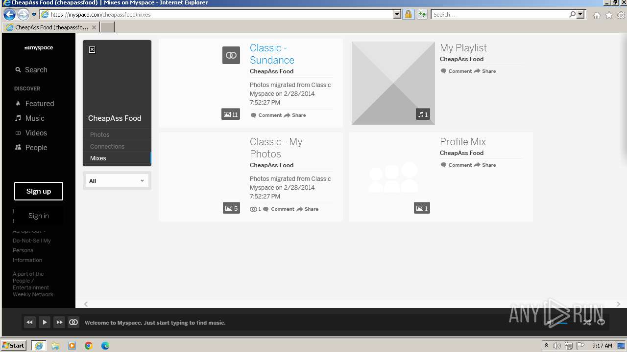Viewport: 627px width, 352px height.
Task: Open Myspace Search in sidebar
Action: (31, 70)
